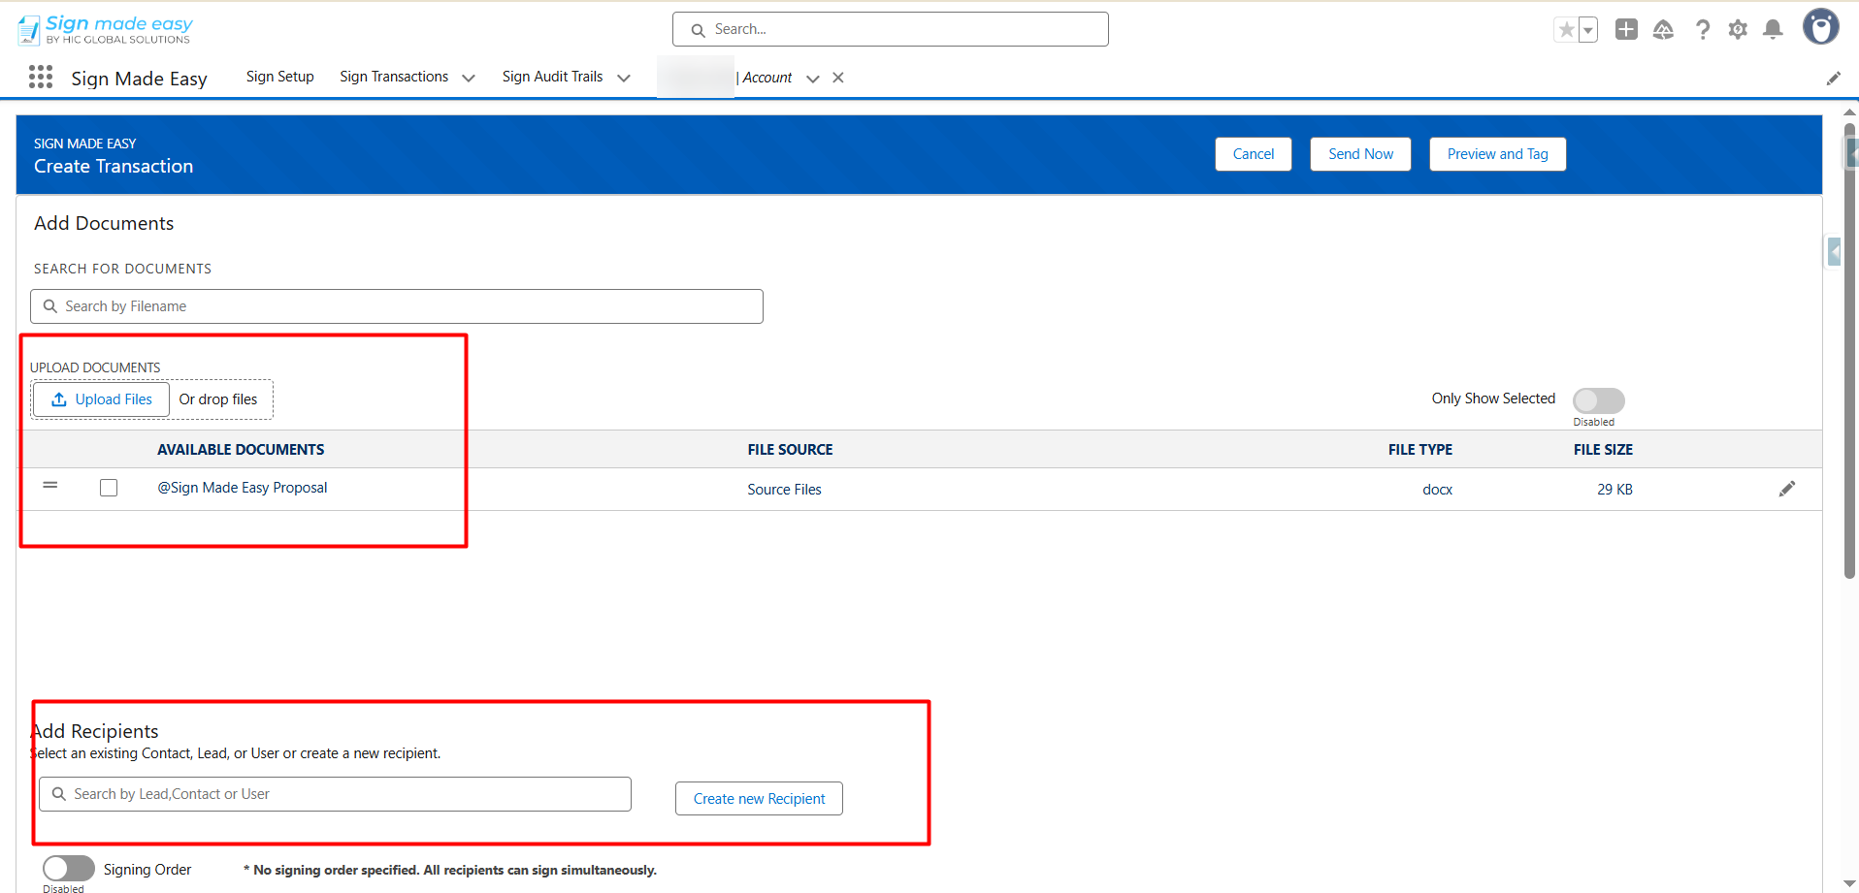The width and height of the screenshot is (1859, 893).
Task: Click the Create new Recipient button
Action: click(759, 799)
